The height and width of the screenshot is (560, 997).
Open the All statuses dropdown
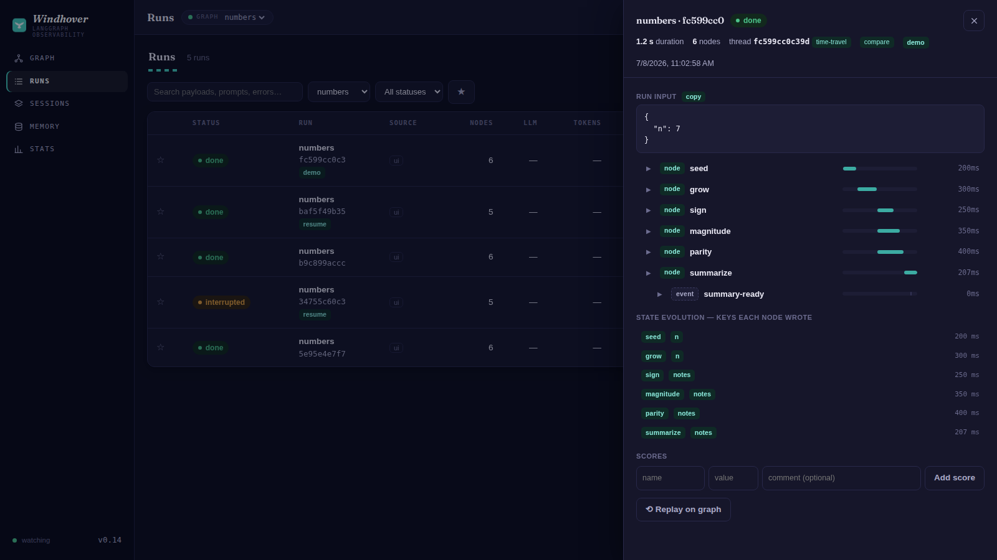tap(409, 92)
